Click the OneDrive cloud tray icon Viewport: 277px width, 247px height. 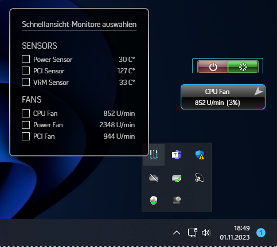coord(154,178)
